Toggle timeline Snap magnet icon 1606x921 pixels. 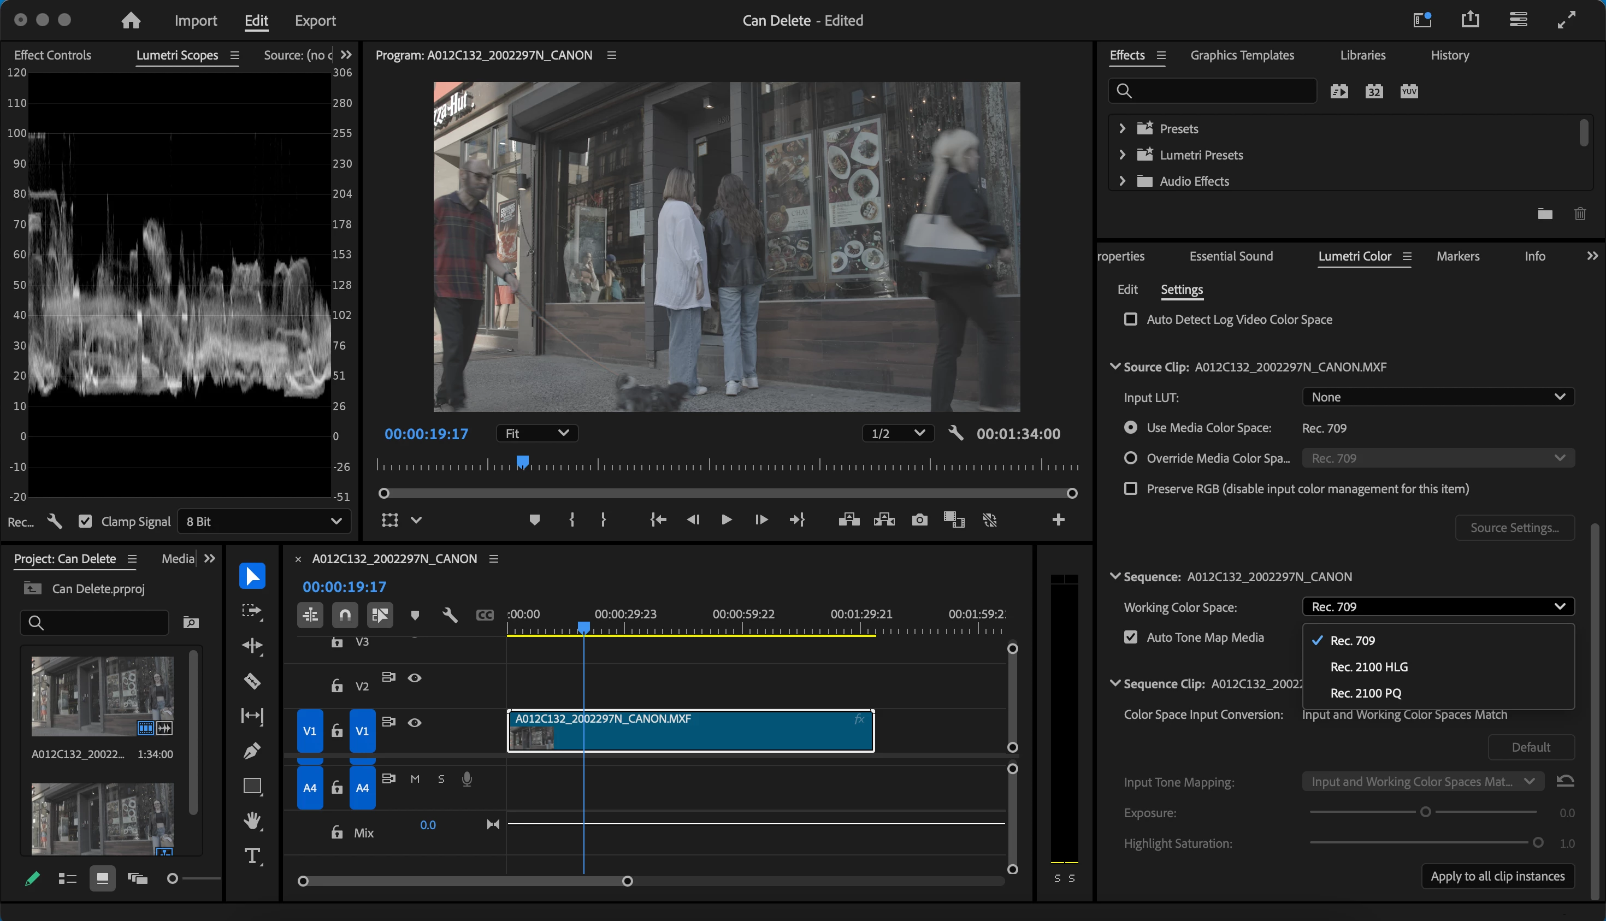point(345,615)
